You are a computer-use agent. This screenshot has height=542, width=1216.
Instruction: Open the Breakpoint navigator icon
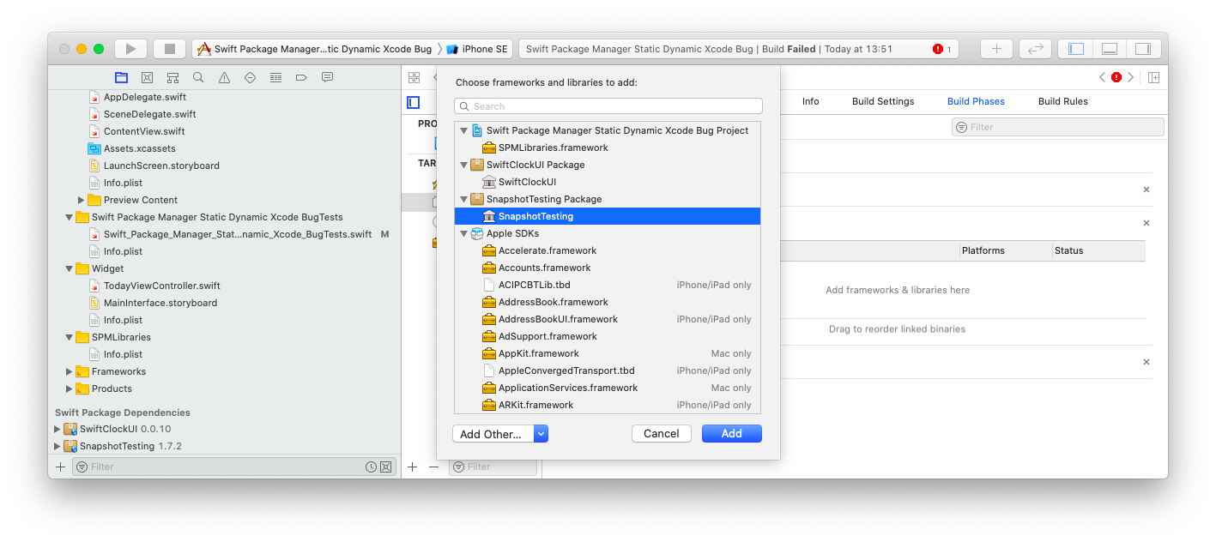pos(301,77)
